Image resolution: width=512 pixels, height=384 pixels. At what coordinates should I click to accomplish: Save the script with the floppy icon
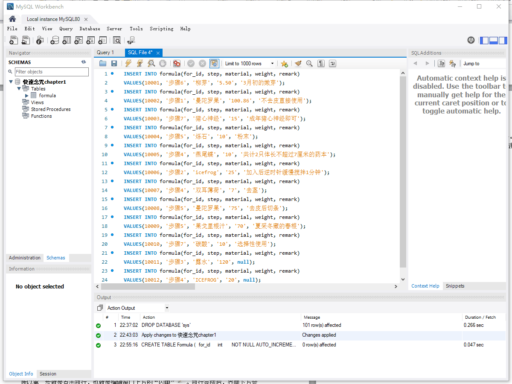click(x=114, y=64)
